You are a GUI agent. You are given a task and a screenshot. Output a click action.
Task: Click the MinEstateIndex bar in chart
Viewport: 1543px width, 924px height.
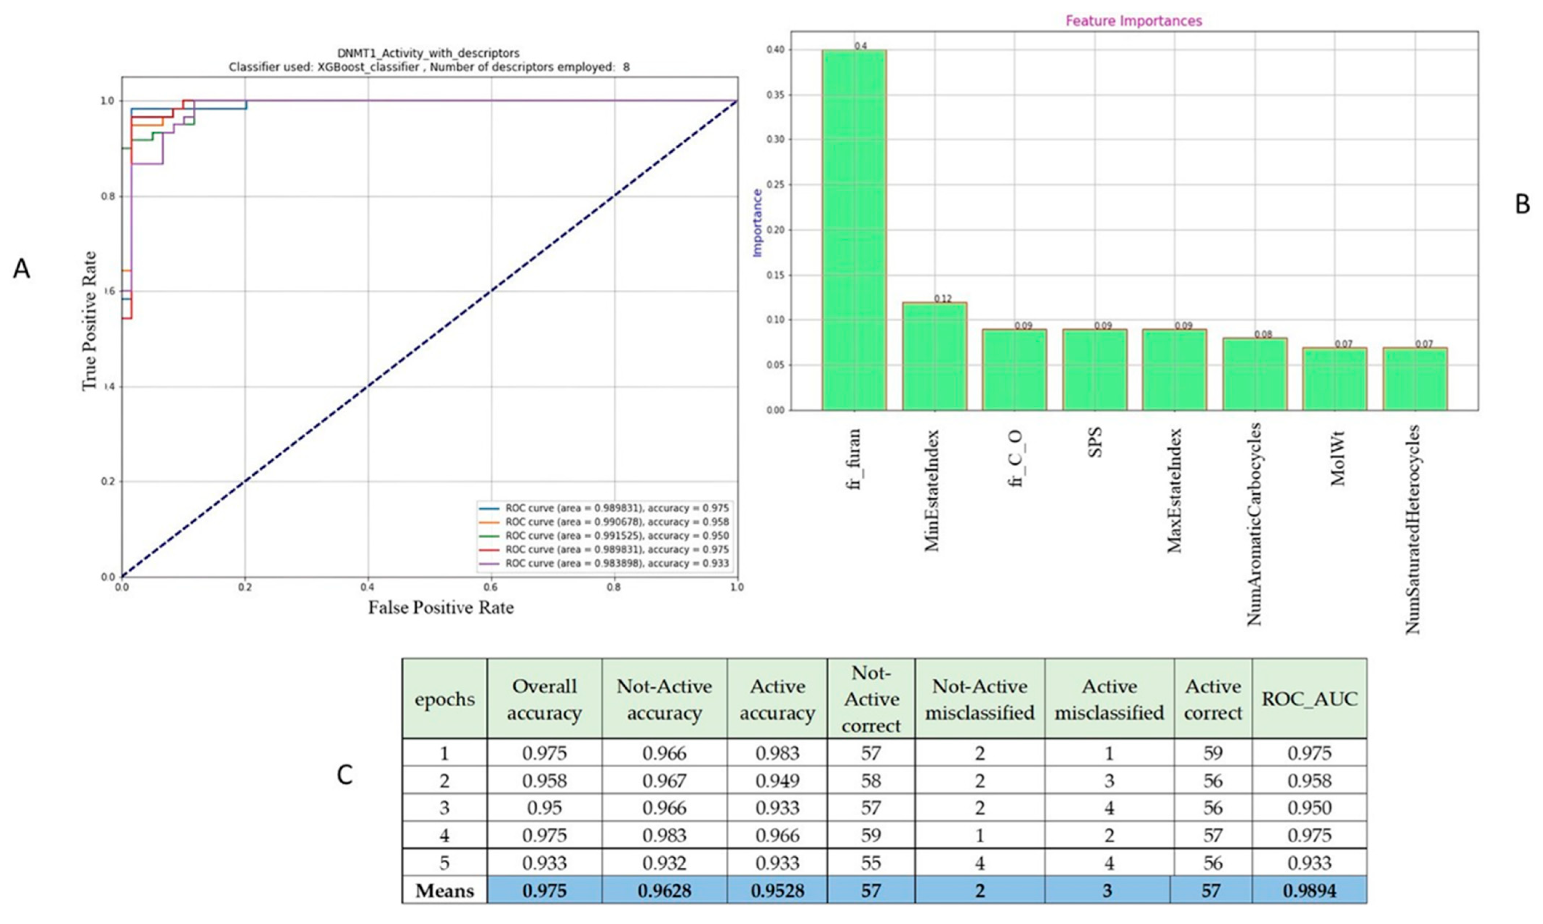[934, 356]
